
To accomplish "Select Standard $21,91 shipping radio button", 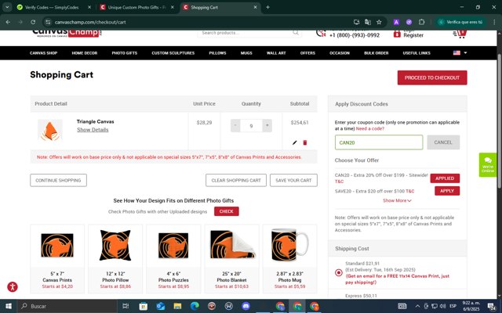I will pos(339,273).
